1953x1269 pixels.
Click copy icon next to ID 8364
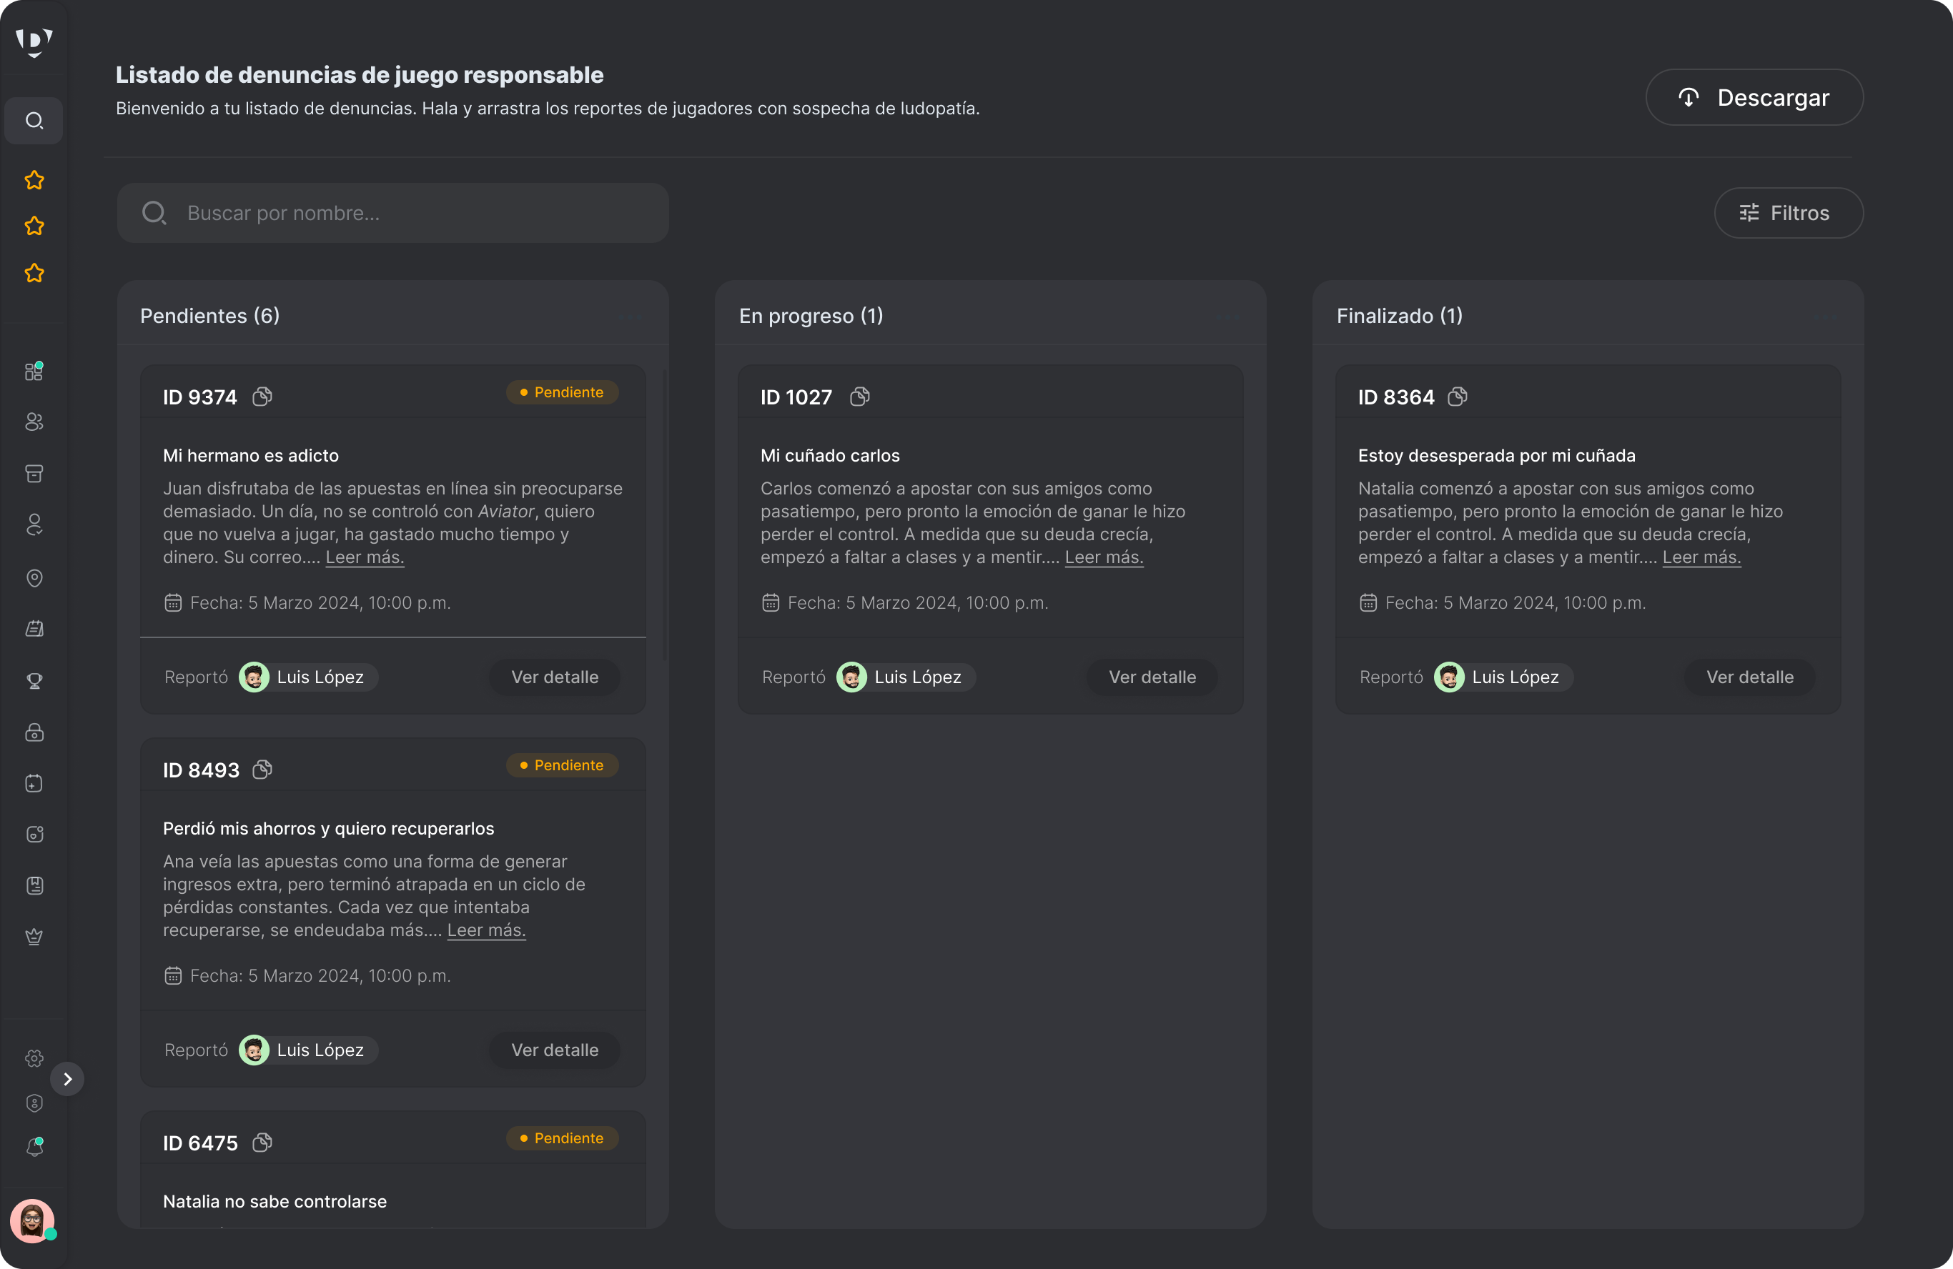1457,397
